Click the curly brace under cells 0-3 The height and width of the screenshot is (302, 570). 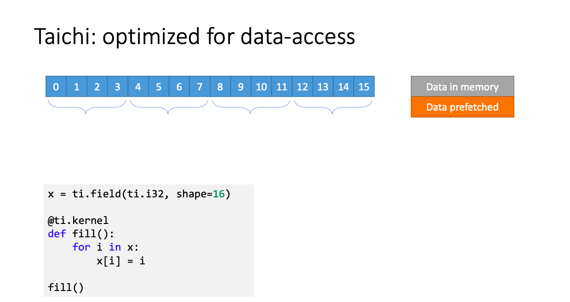coord(87,107)
